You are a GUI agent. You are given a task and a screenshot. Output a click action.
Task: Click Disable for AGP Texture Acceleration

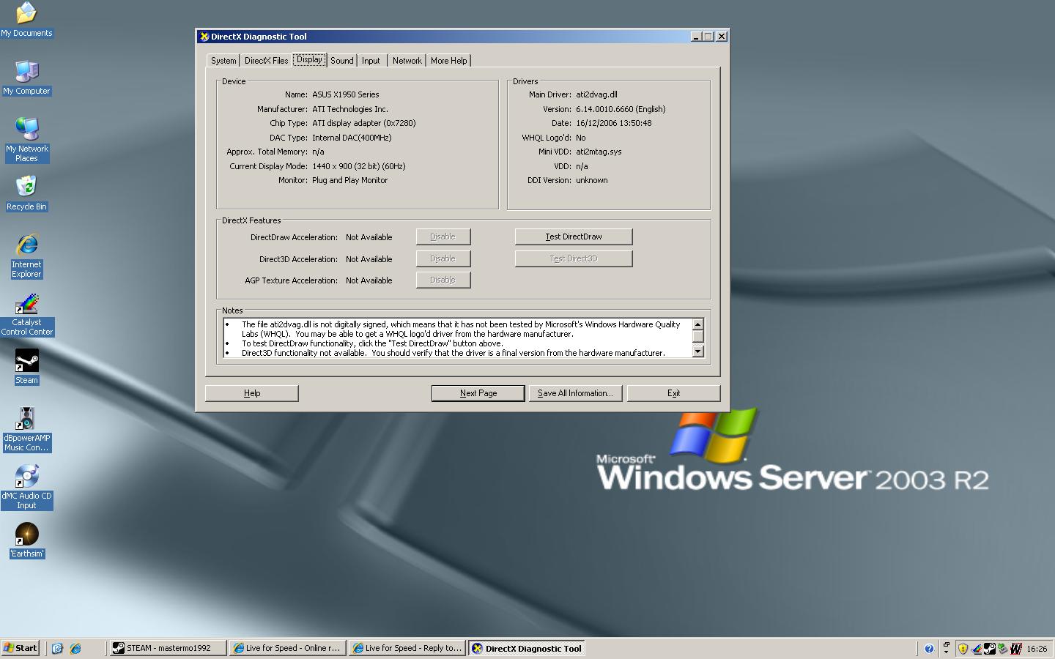click(x=443, y=280)
